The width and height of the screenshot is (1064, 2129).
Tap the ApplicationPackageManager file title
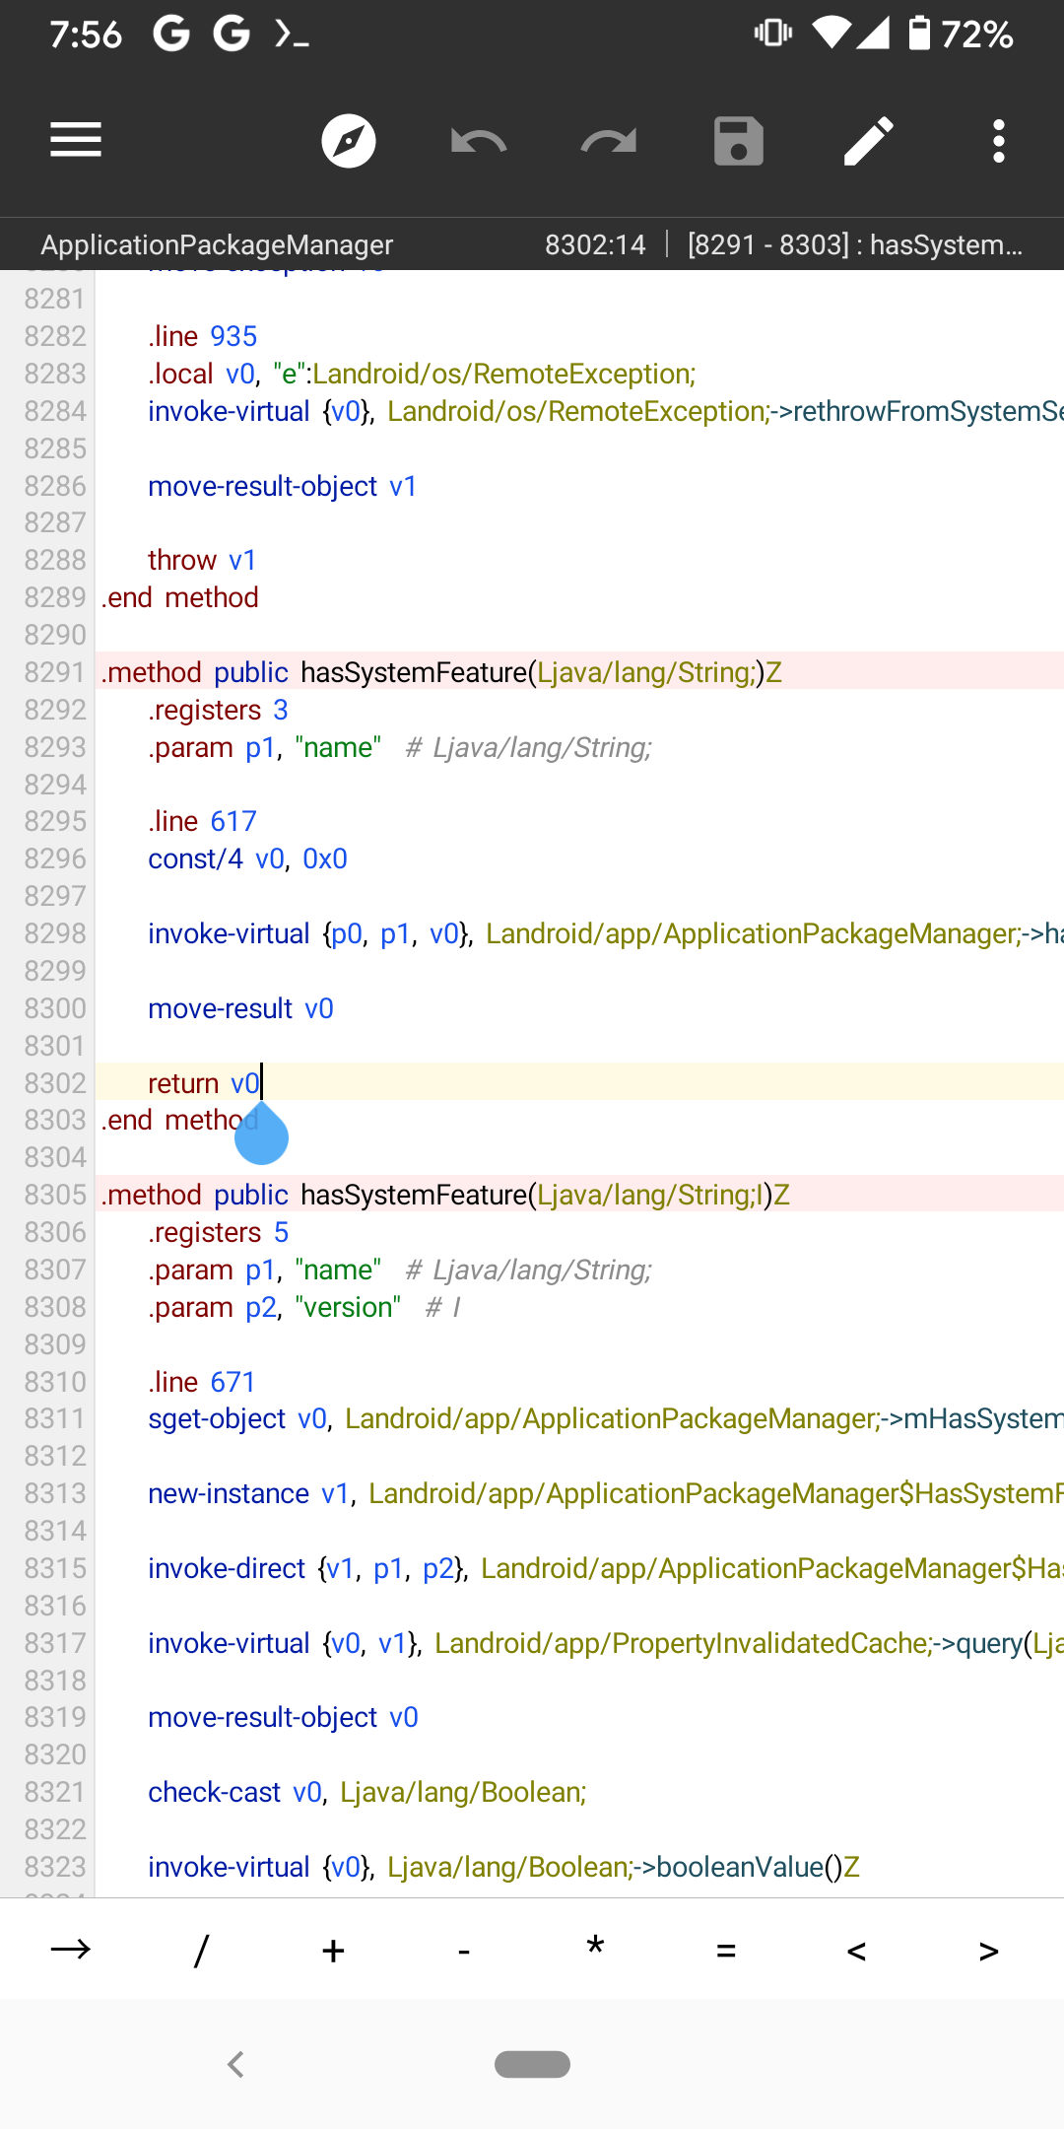pos(217,244)
